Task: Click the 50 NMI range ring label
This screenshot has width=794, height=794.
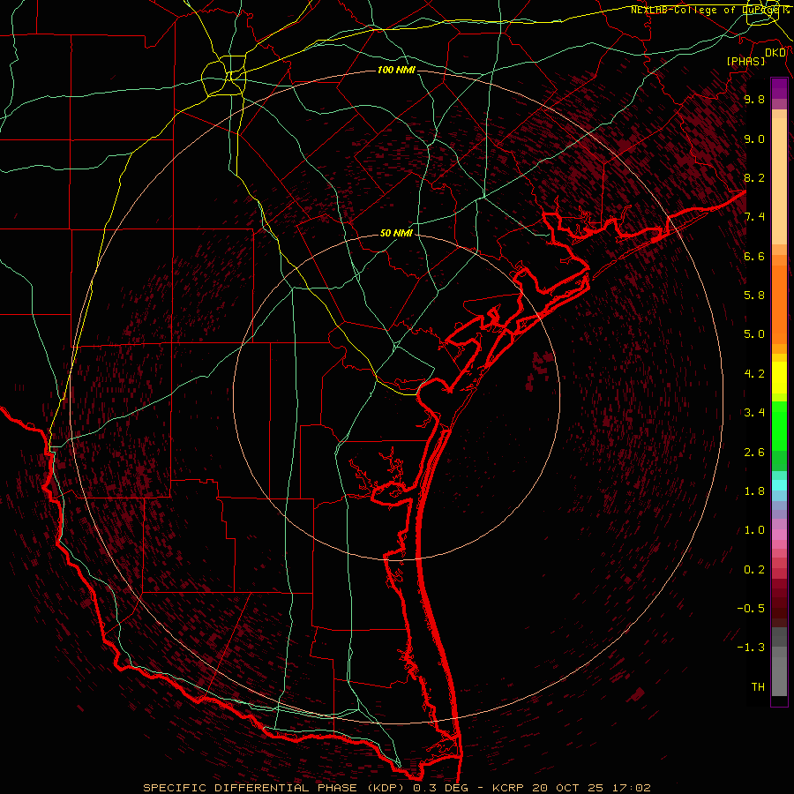Action: coord(396,233)
